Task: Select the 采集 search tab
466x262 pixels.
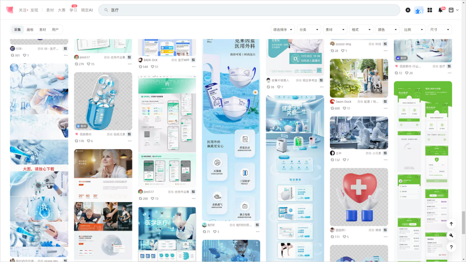Action: [x=18, y=30]
